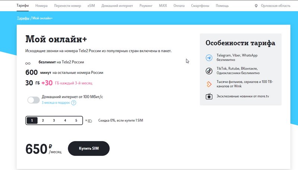Click the location pin icon
298x170 pixels.
pyautogui.click(x=256, y=6)
